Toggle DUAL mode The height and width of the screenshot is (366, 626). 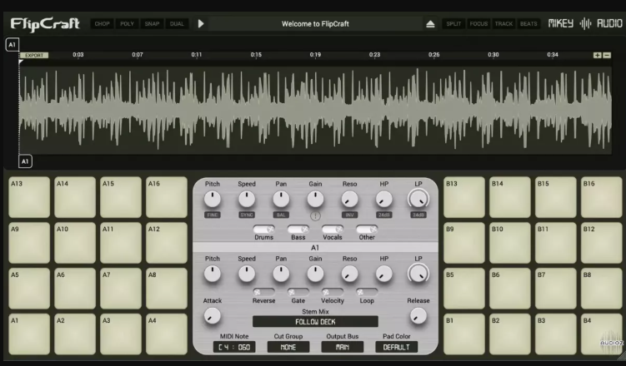177,24
